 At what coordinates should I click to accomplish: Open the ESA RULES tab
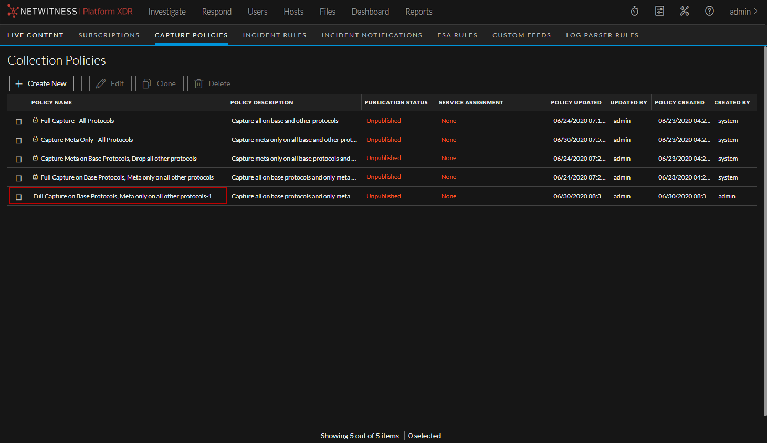click(457, 35)
